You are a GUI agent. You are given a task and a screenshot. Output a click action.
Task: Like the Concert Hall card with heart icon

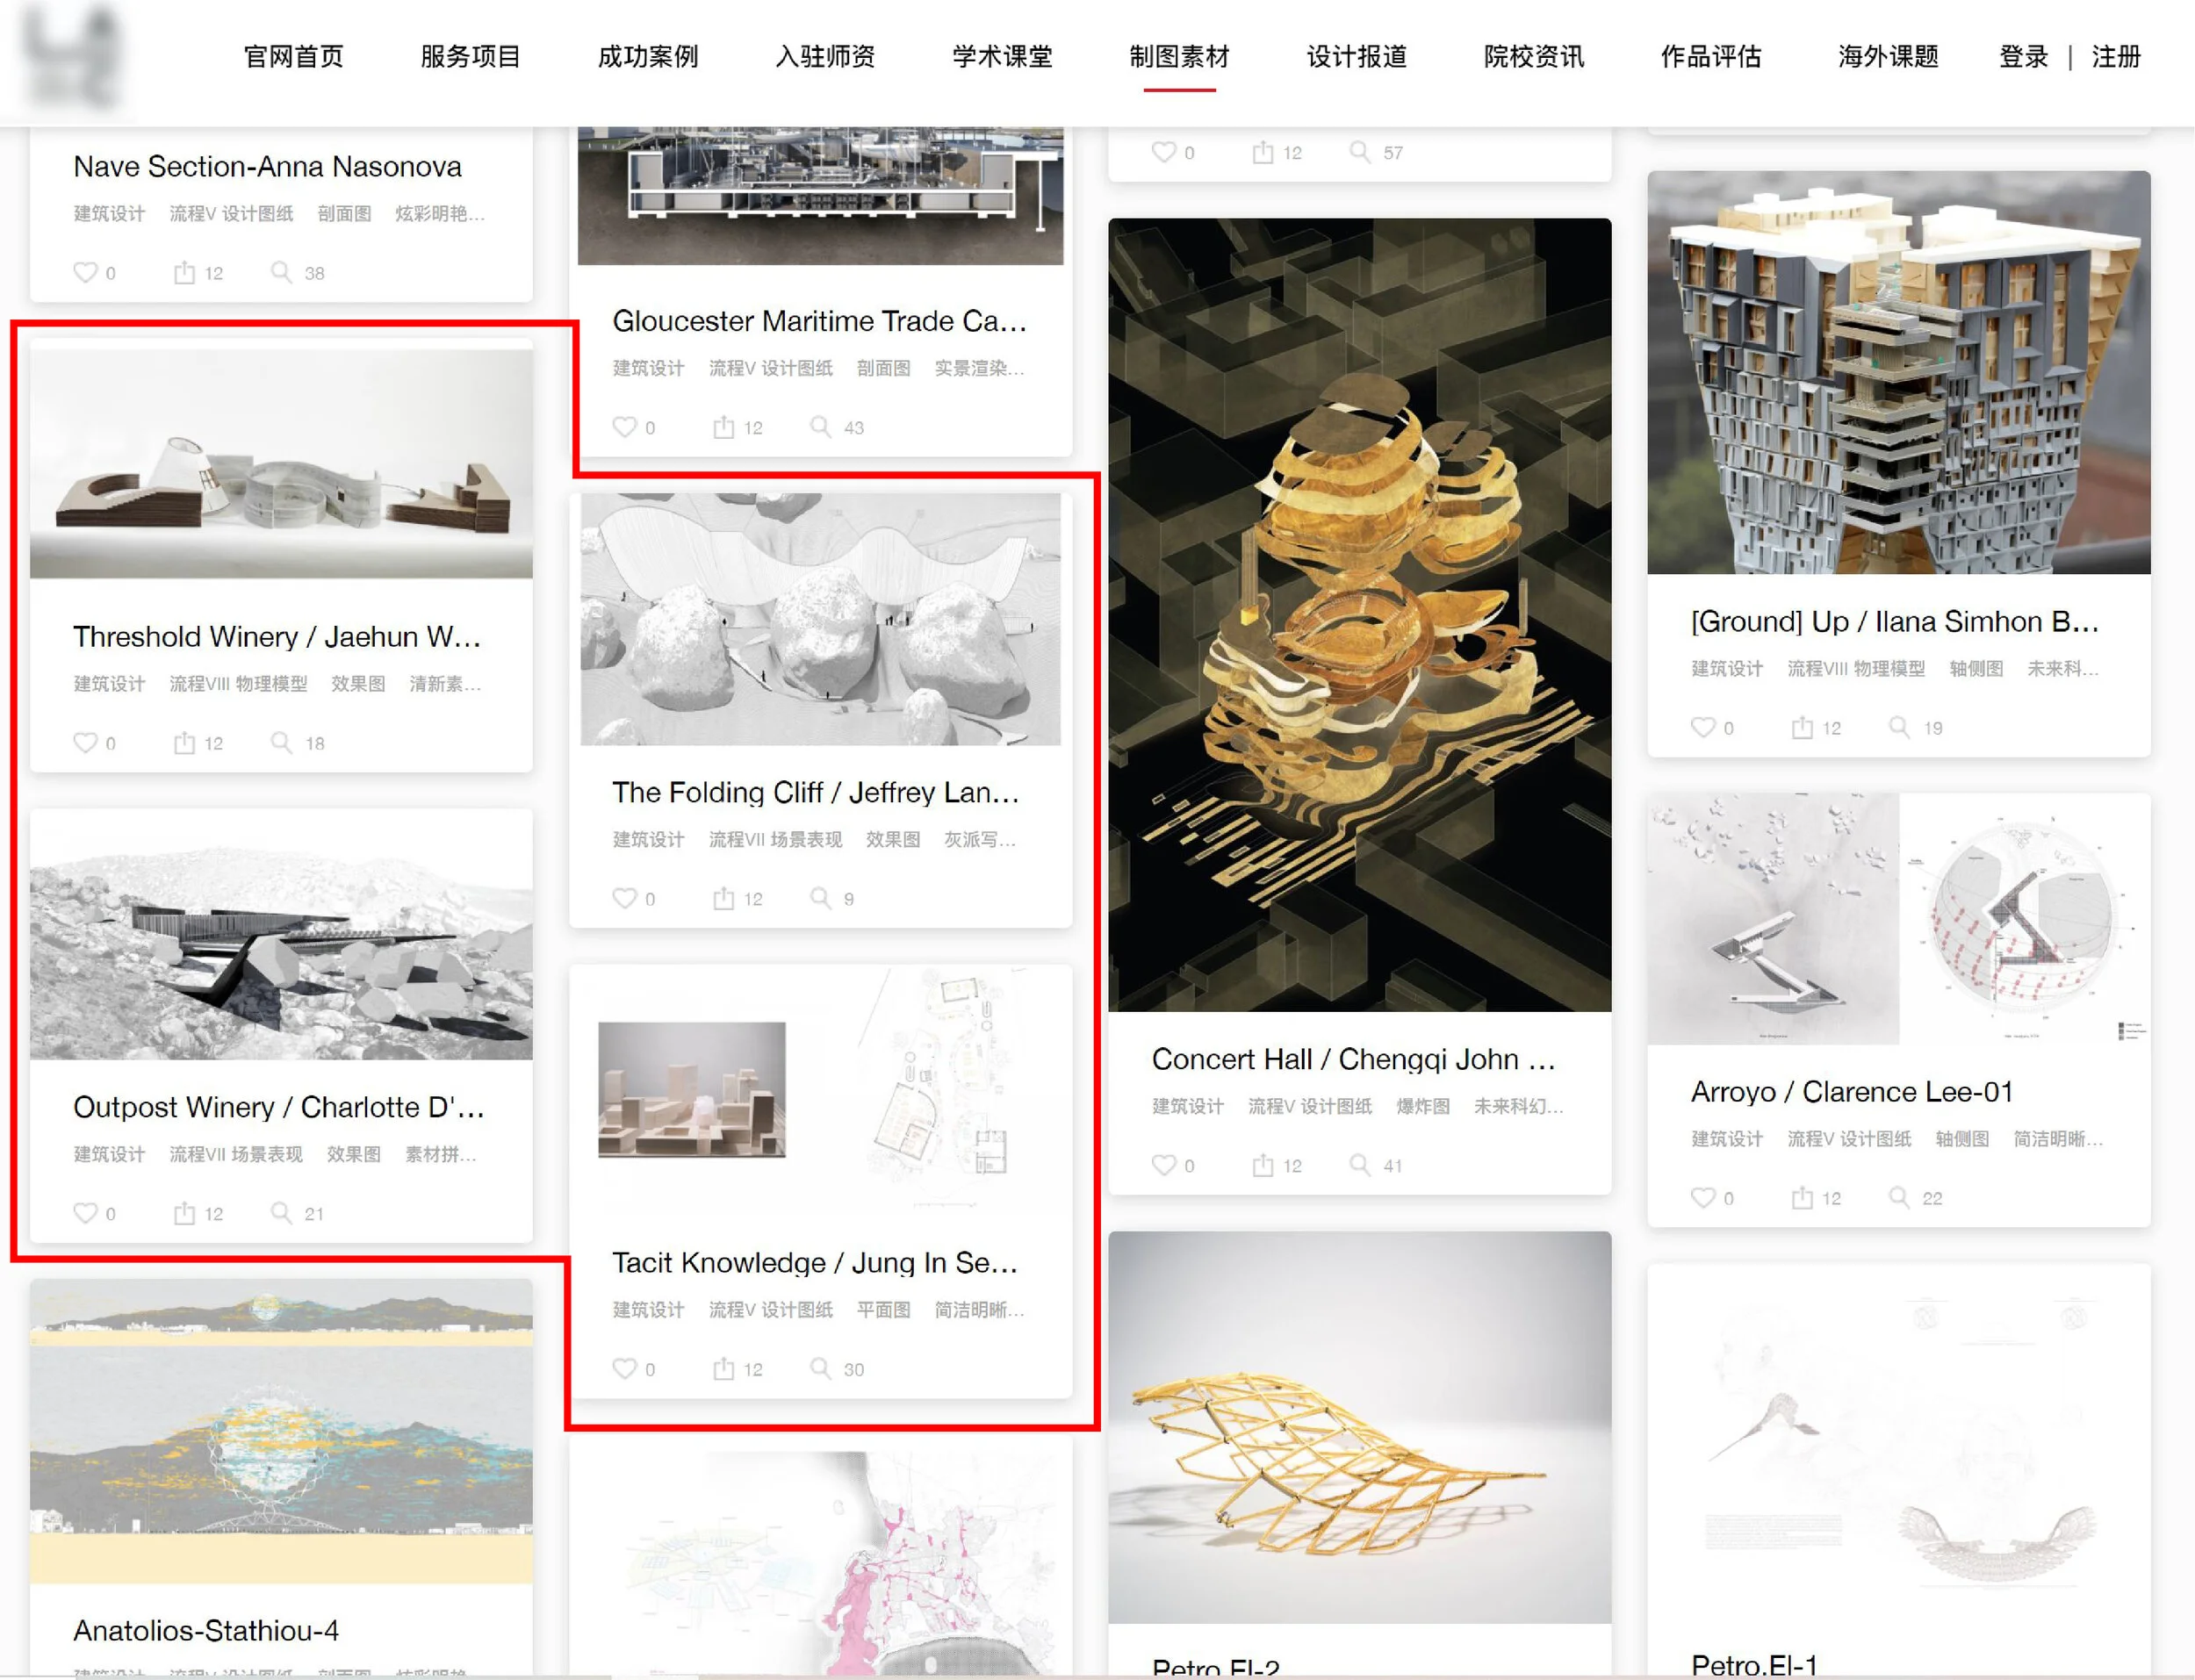pos(1164,1165)
